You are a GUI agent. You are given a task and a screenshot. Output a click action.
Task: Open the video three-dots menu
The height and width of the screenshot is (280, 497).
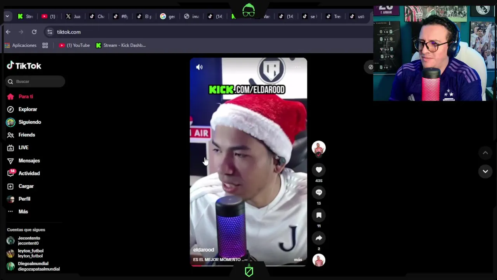point(298,67)
